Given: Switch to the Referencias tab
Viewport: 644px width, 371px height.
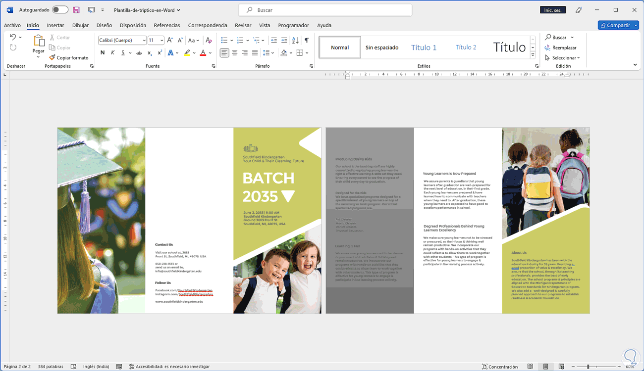Looking at the screenshot, I should click(167, 25).
